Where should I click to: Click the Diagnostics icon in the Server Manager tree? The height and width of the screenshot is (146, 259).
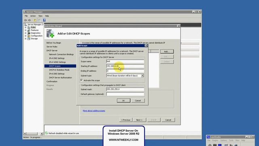pos(29,33)
